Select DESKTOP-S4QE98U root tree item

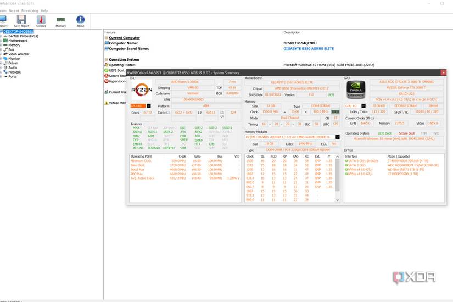click(19, 31)
